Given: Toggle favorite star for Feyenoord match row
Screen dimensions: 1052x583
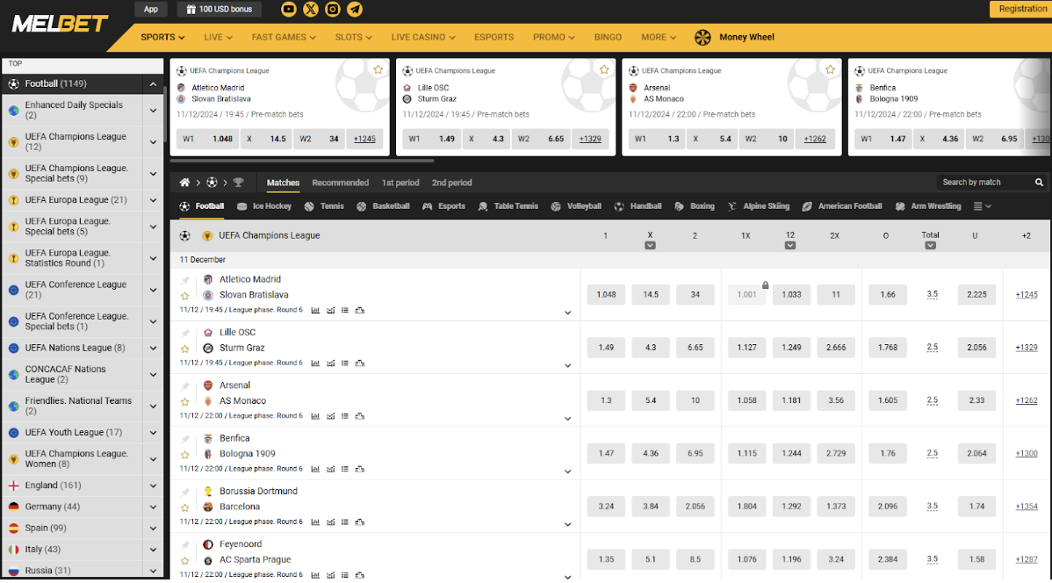Looking at the screenshot, I should [185, 561].
